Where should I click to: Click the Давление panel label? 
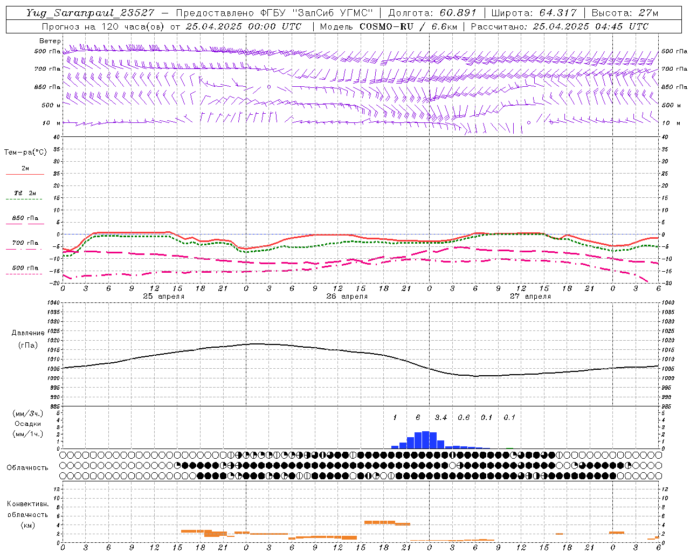pyautogui.click(x=28, y=333)
